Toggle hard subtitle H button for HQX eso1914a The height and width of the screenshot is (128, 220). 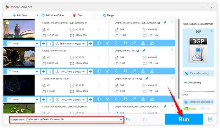coord(50,99)
